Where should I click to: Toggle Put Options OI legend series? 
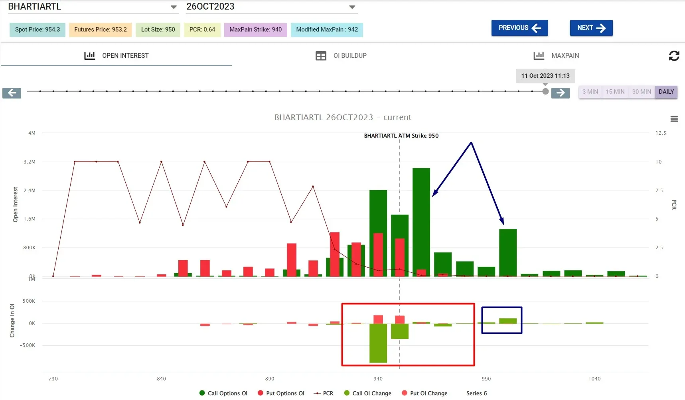[281, 393]
